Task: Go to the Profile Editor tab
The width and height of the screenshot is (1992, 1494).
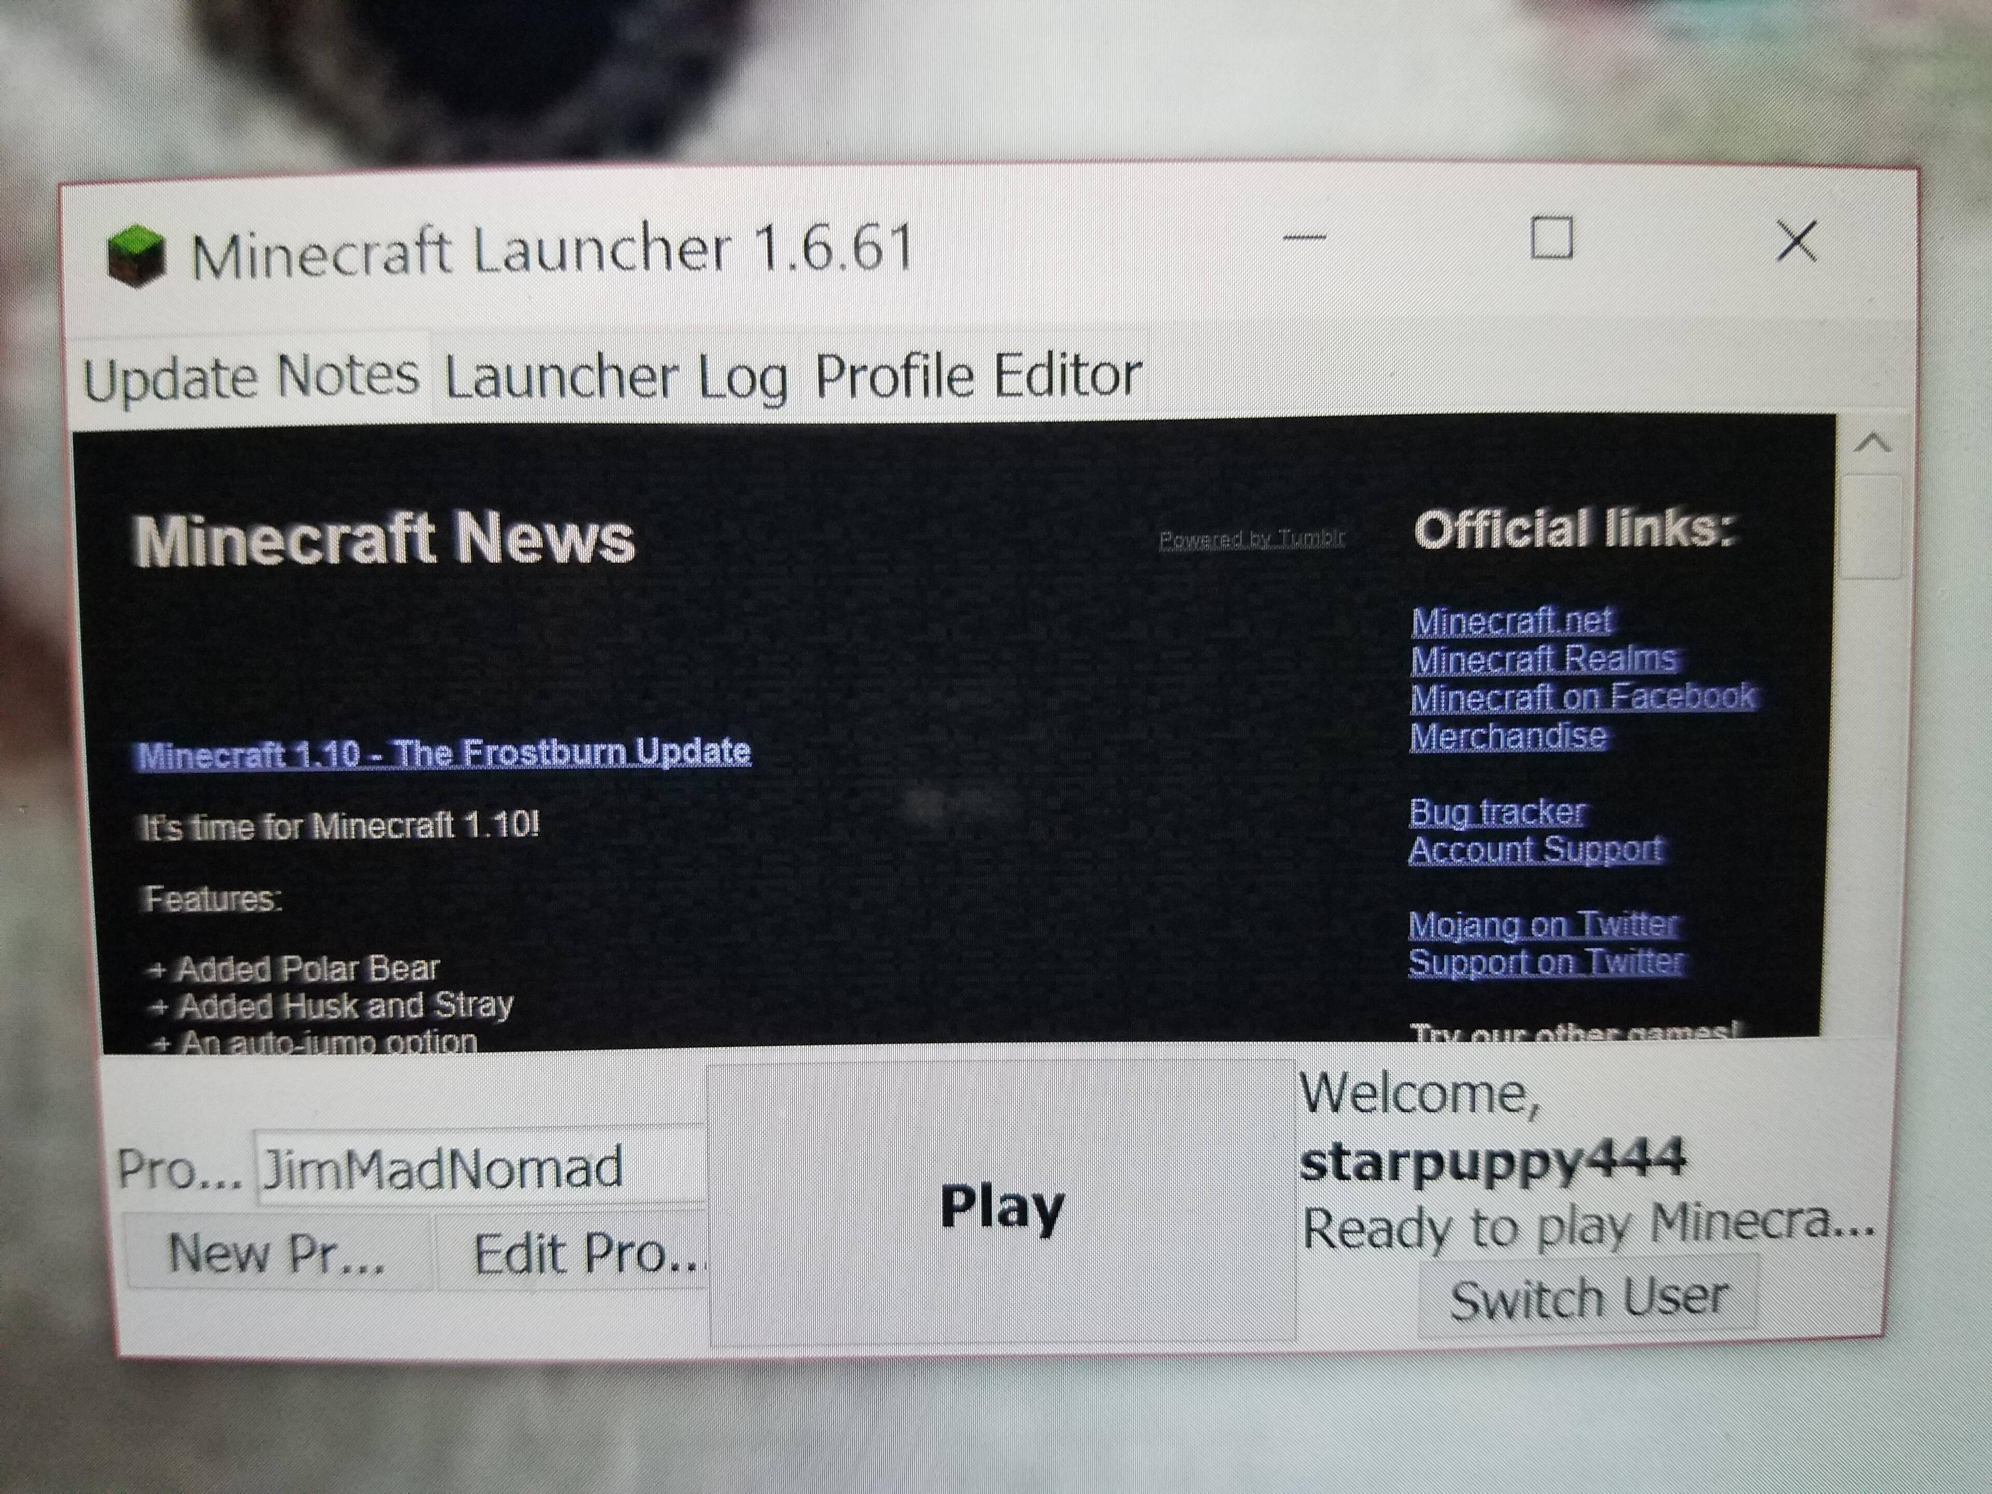Action: [x=978, y=375]
